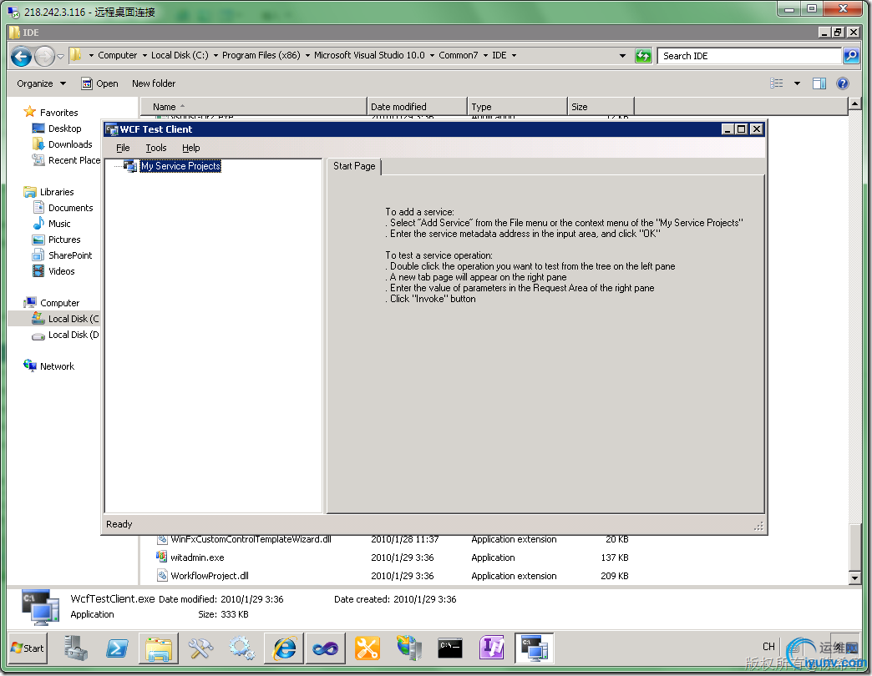Sort by Size column header

(601, 107)
